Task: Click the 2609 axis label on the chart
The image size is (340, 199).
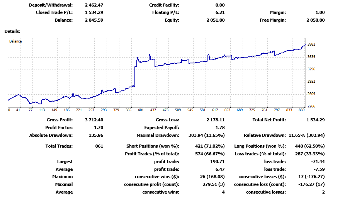Action: 311,94
